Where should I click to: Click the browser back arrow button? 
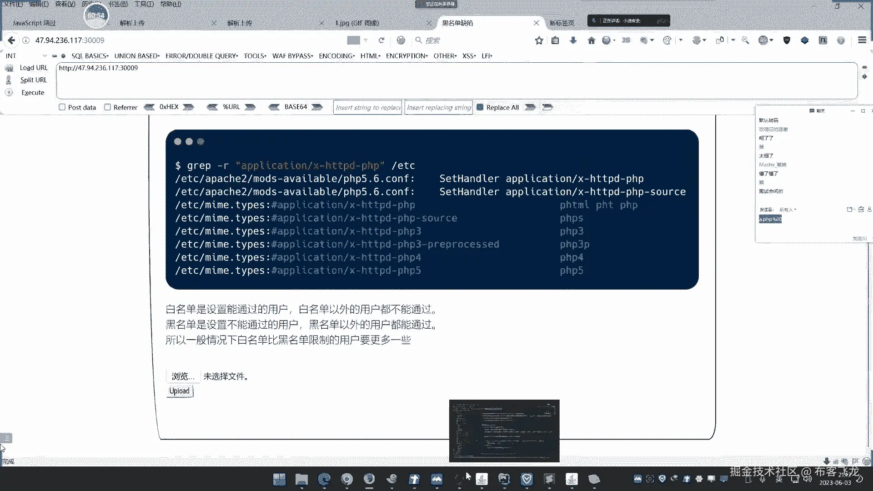(x=11, y=40)
